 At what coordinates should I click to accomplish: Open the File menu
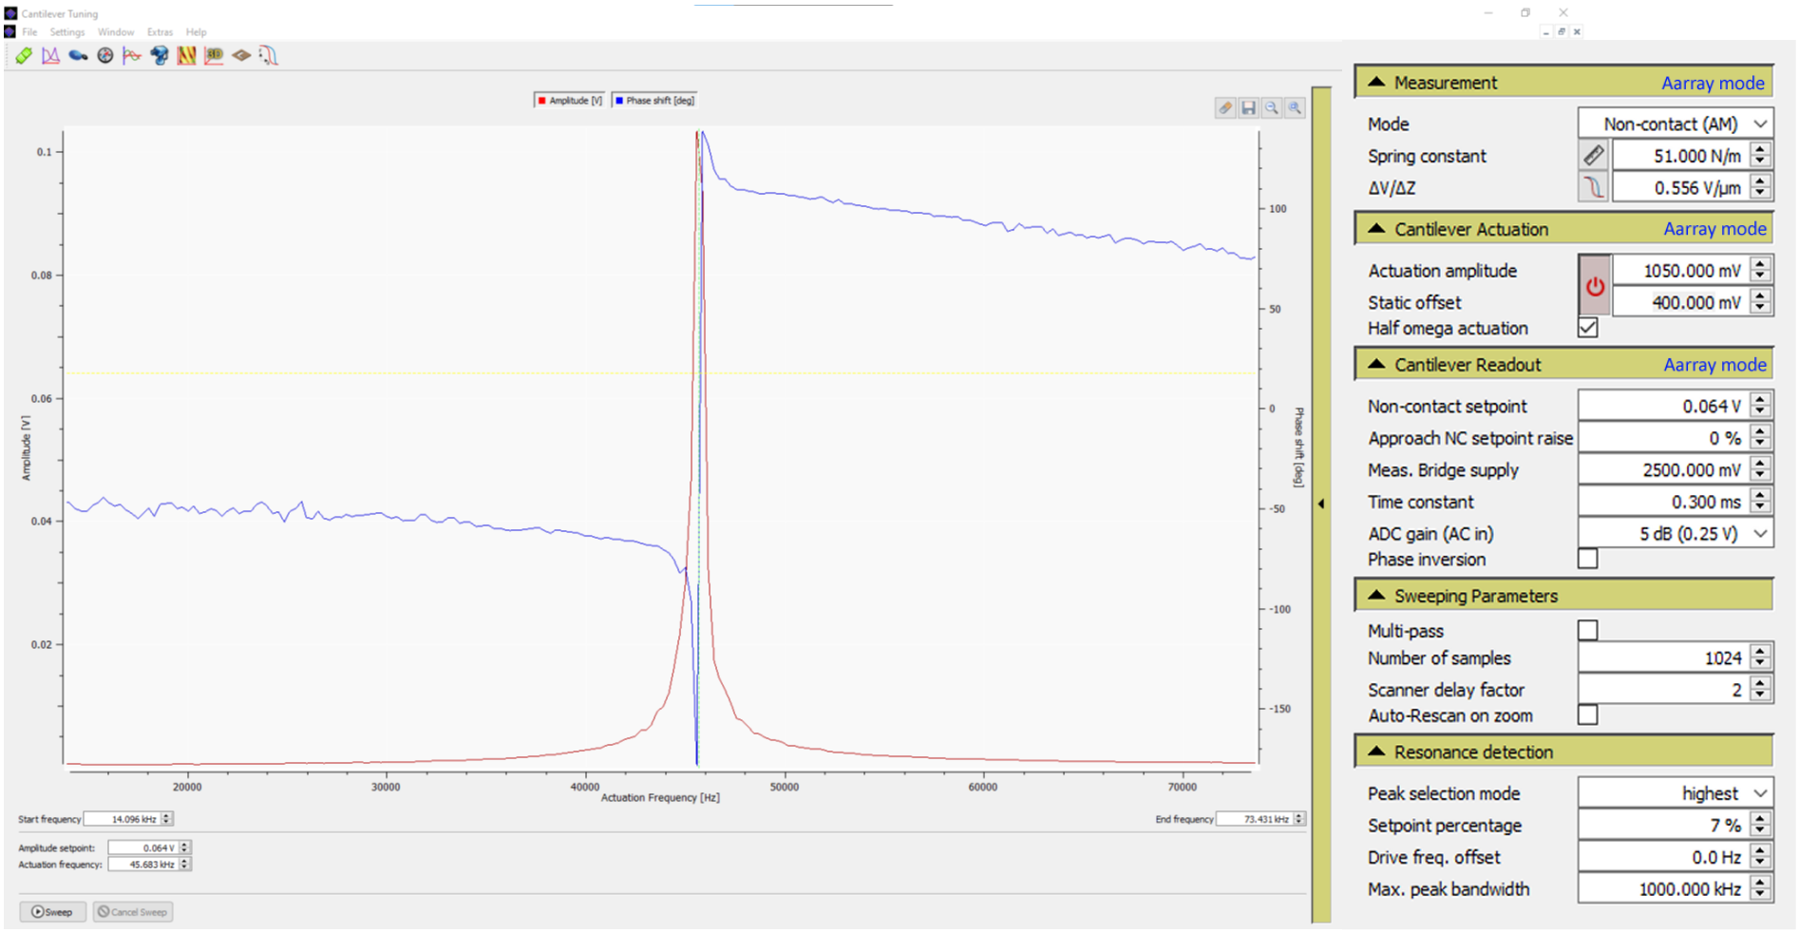pyautogui.click(x=30, y=32)
